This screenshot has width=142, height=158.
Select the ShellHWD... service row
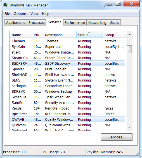tap(68, 75)
